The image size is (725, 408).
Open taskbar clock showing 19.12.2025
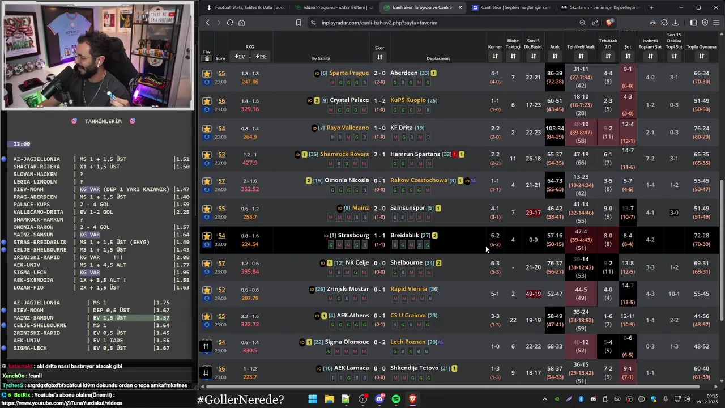click(707, 399)
